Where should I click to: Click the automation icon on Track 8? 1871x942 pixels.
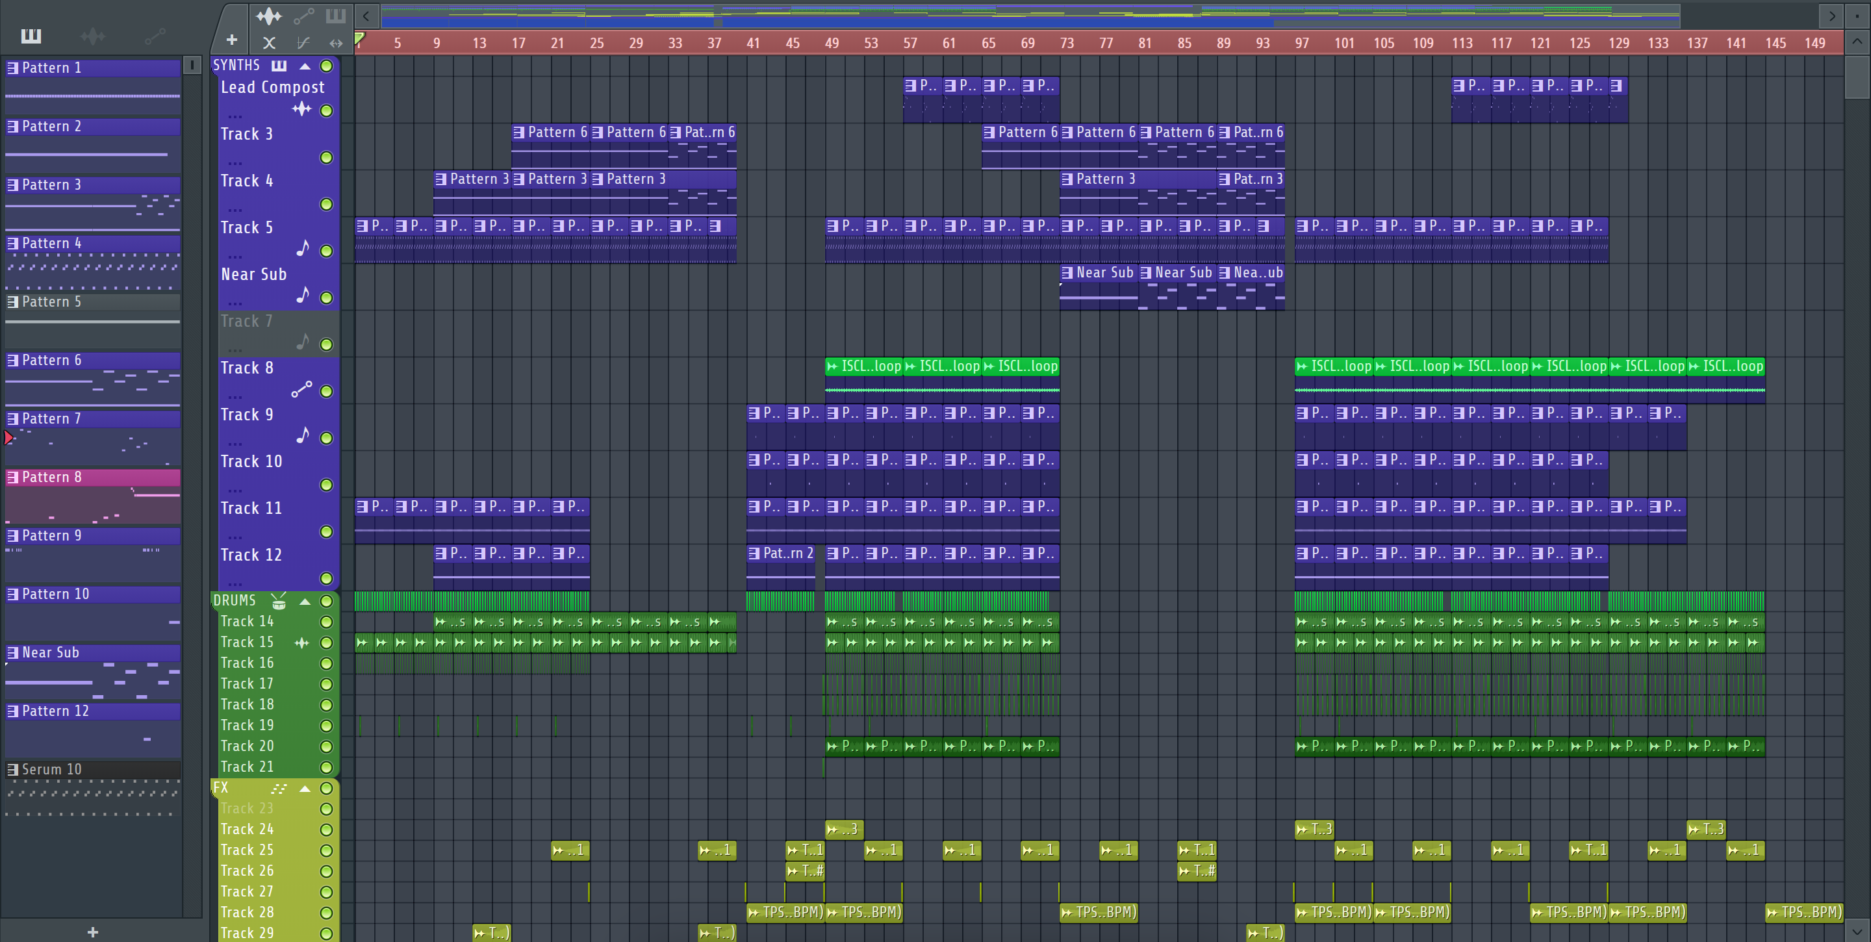[x=301, y=389]
